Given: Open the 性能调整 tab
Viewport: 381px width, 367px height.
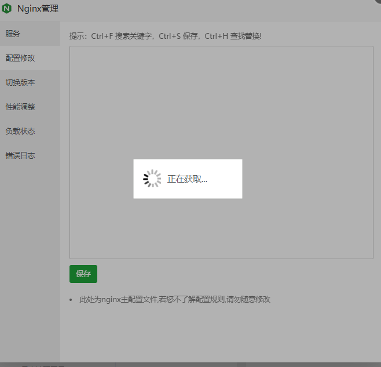Looking at the screenshot, I should pyautogui.click(x=30, y=107).
